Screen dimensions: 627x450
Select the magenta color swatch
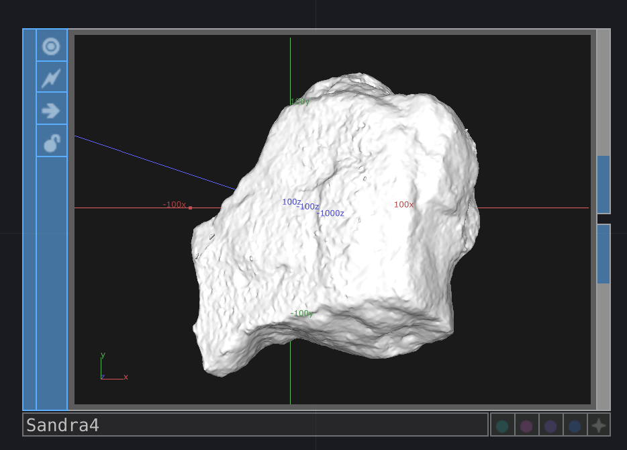pos(527,424)
